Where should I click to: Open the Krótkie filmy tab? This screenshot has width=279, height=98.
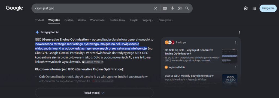point(117,20)
